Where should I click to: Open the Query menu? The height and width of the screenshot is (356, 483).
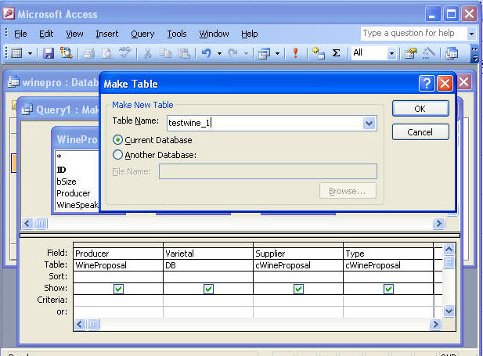click(142, 34)
